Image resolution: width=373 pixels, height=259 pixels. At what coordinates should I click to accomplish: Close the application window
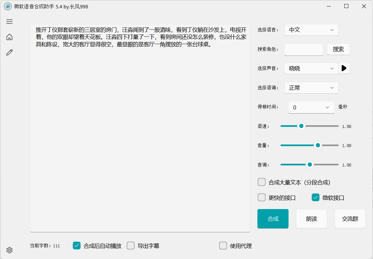click(x=364, y=6)
